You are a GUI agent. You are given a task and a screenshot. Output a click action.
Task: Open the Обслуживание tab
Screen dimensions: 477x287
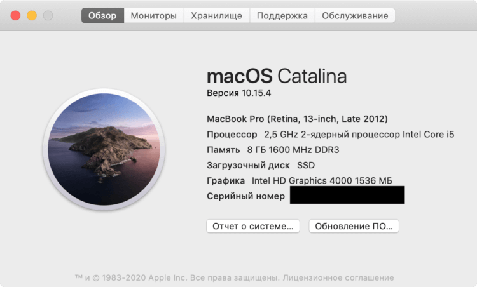pyautogui.click(x=355, y=15)
